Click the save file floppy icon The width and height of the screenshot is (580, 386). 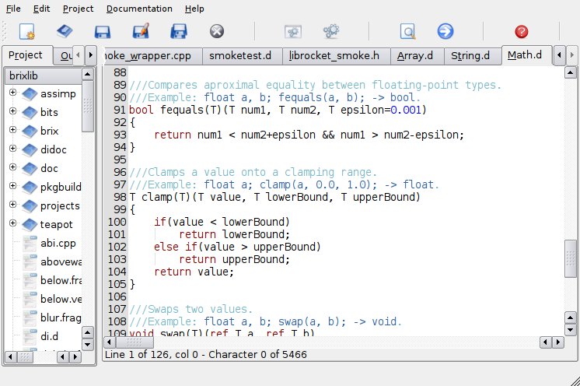pos(102,32)
